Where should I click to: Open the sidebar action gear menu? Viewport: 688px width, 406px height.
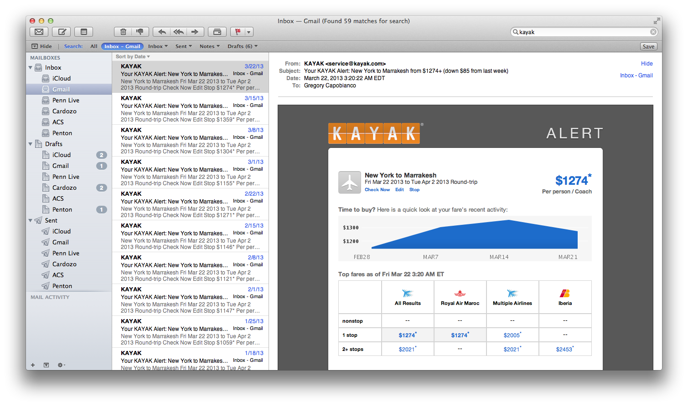[x=61, y=365]
